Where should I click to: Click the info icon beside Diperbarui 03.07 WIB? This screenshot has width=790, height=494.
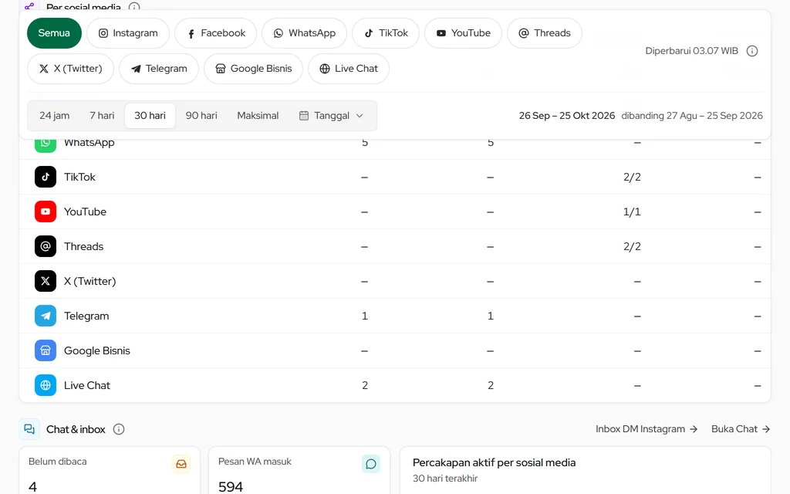[752, 51]
